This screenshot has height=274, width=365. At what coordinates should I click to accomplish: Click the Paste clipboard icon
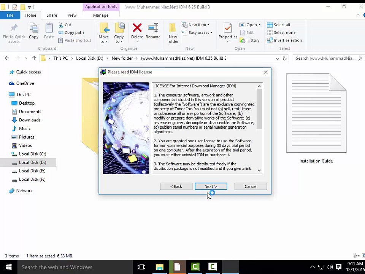pos(49,29)
